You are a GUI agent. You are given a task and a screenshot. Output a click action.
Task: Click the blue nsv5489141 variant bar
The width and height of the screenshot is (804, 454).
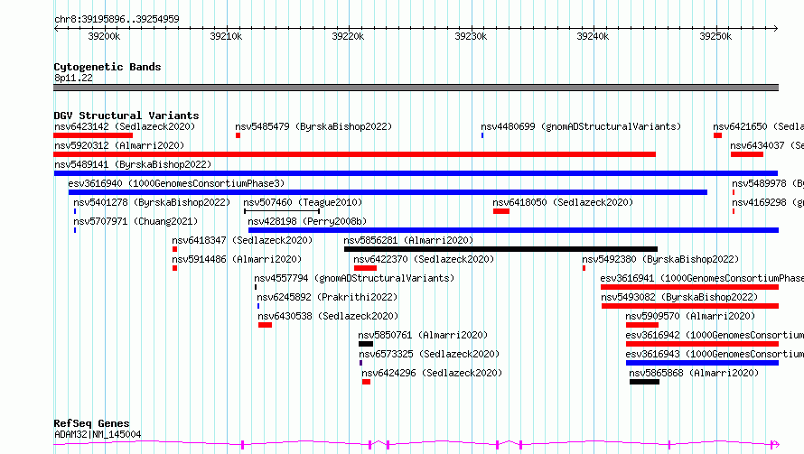[416, 173]
